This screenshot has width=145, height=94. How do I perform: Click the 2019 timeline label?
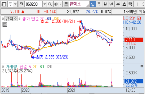pyautogui.click(x=5, y=90)
